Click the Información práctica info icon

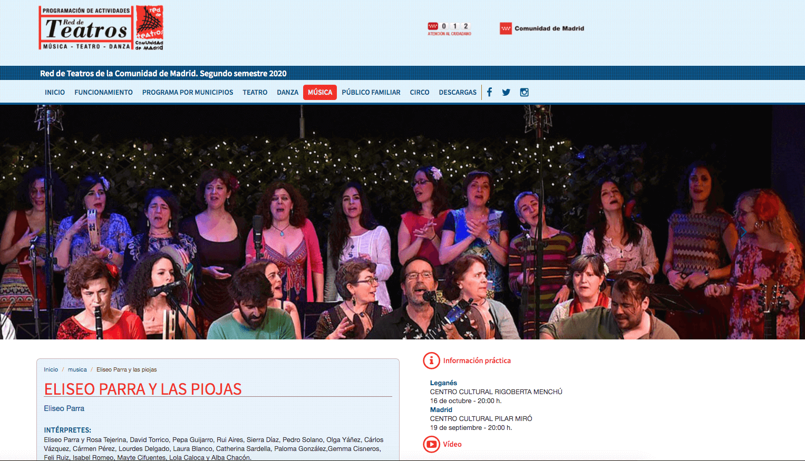[431, 360]
